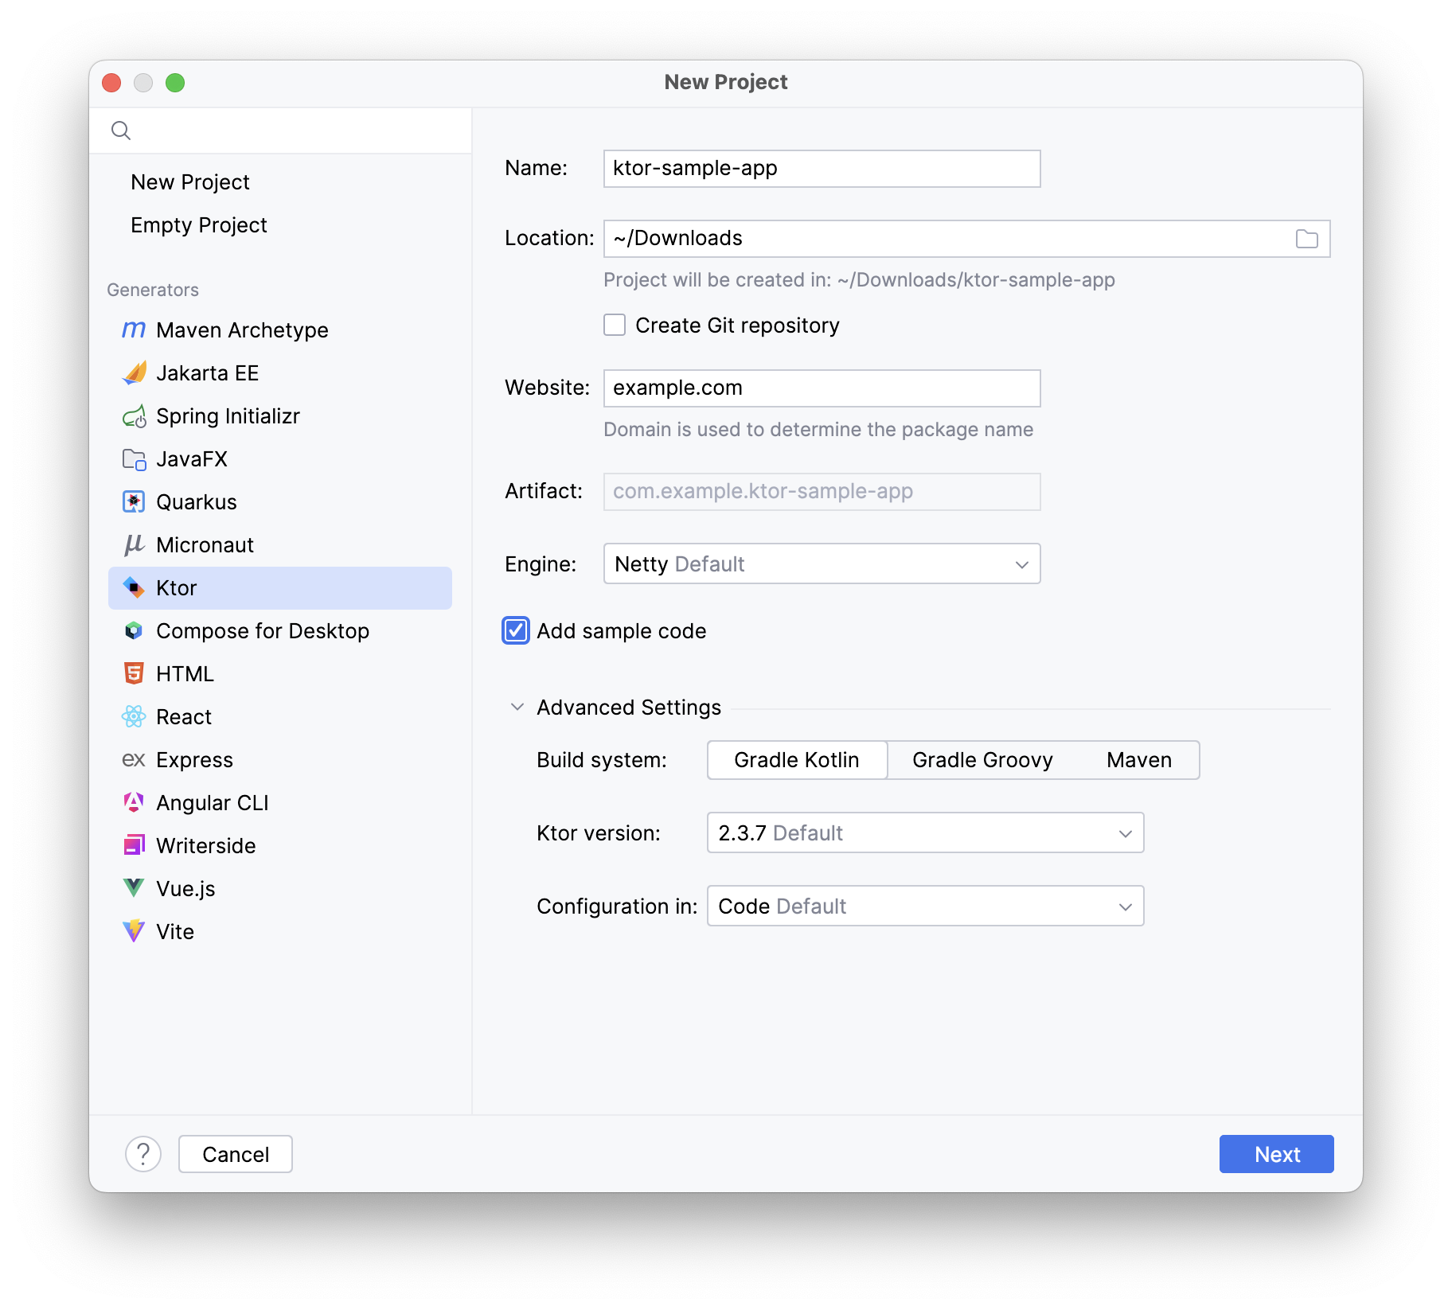Collapse the Advanced Settings section
The width and height of the screenshot is (1452, 1310).
pyautogui.click(x=517, y=708)
